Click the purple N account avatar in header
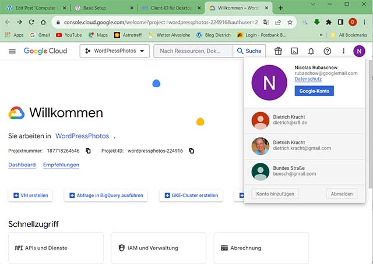Screen dimensions: 373x264 tap(360, 51)
